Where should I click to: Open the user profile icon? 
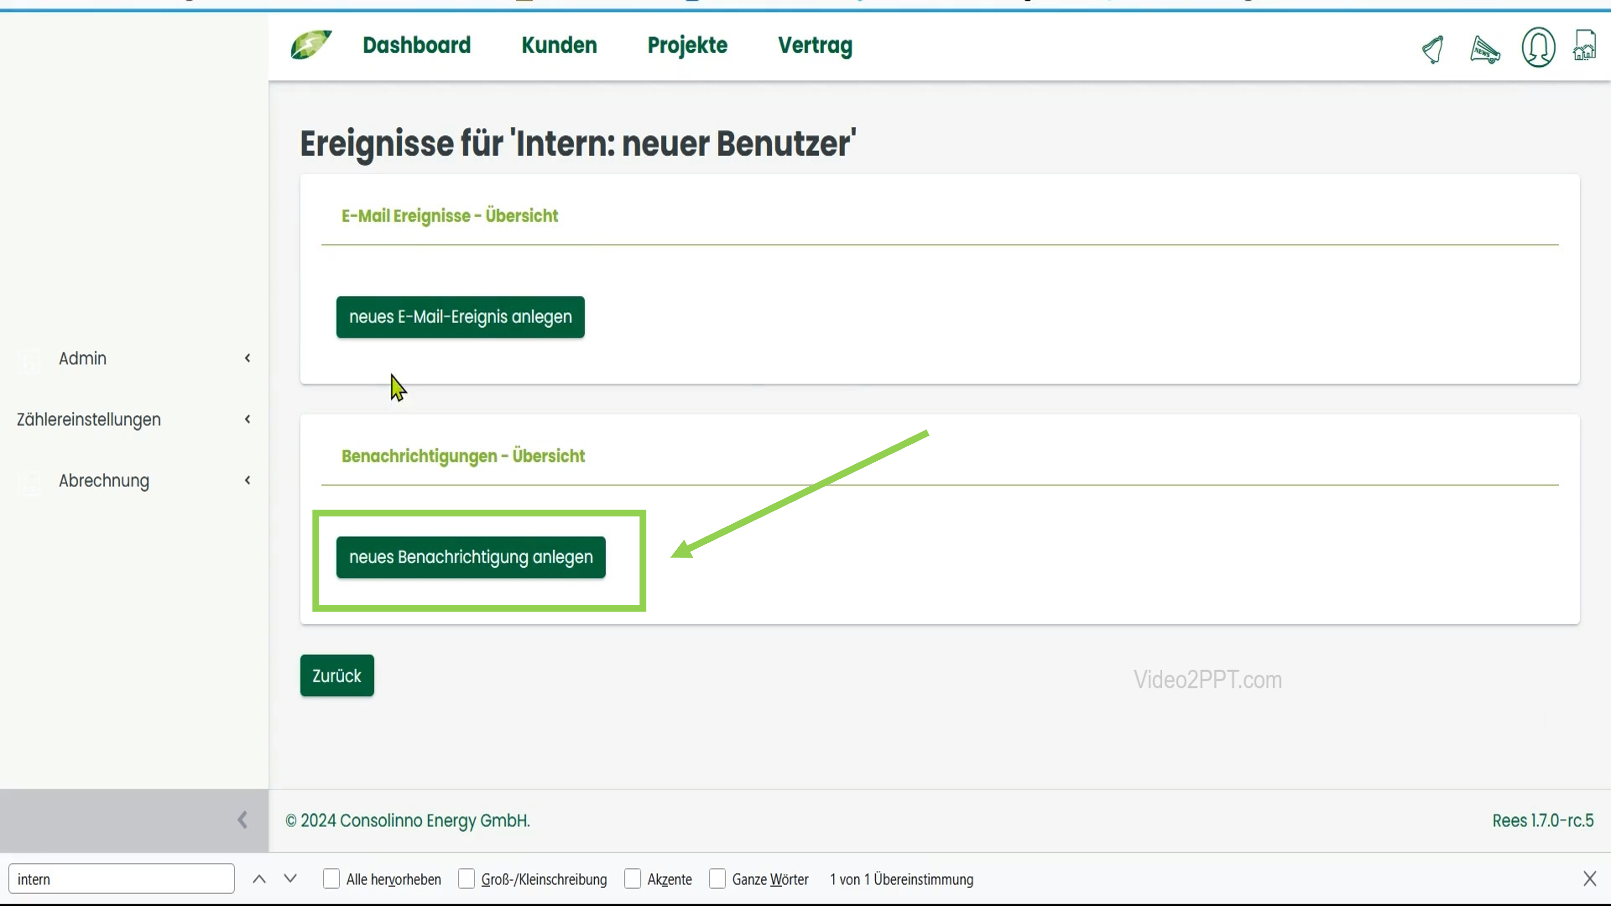(1538, 47)
